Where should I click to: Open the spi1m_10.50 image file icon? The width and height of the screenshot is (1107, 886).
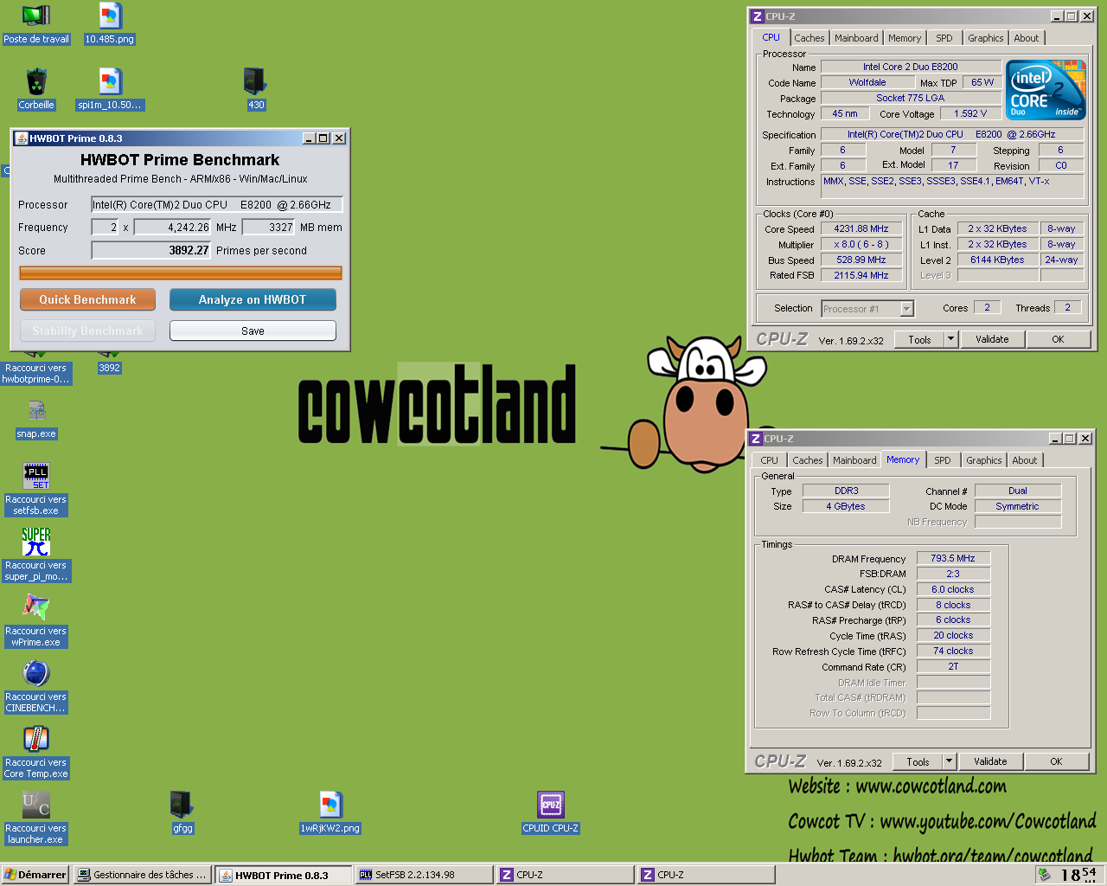pyautogui.click(x=110, y=82)
